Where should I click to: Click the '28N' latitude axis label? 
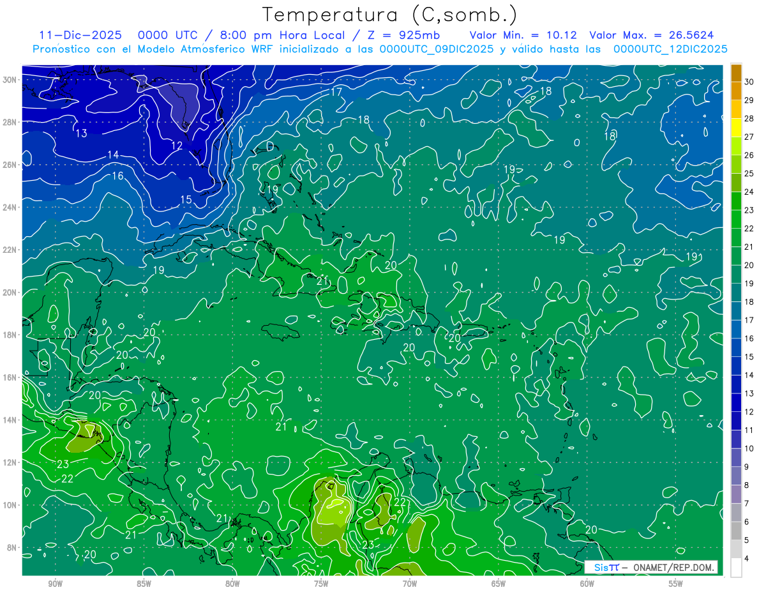pyautogui.click(x=10, y=122)
